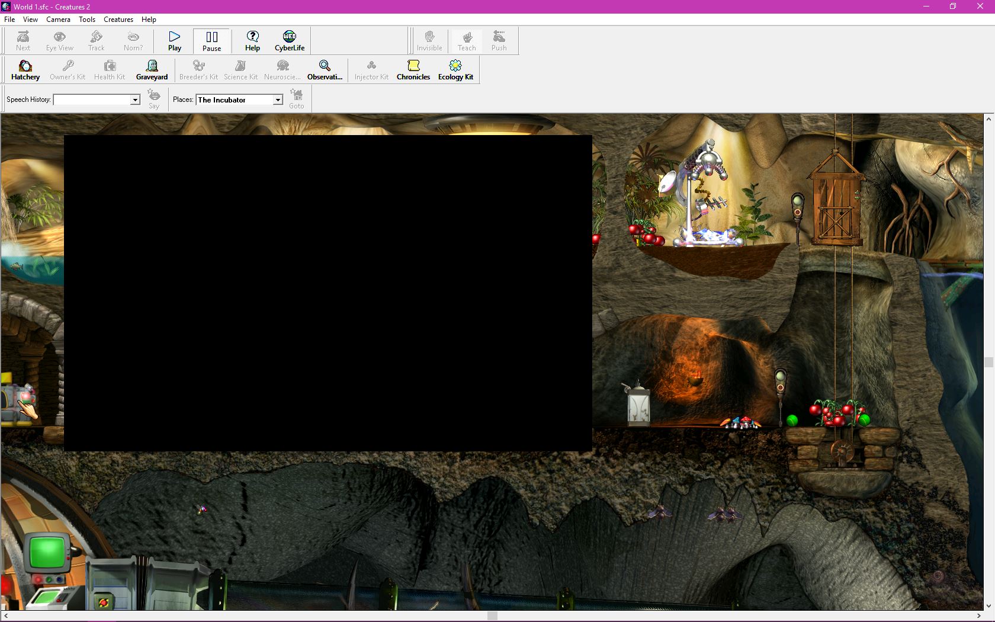995x622 pixels.
Task: Click the vertical scrollbar thumb
Action: 988,363
